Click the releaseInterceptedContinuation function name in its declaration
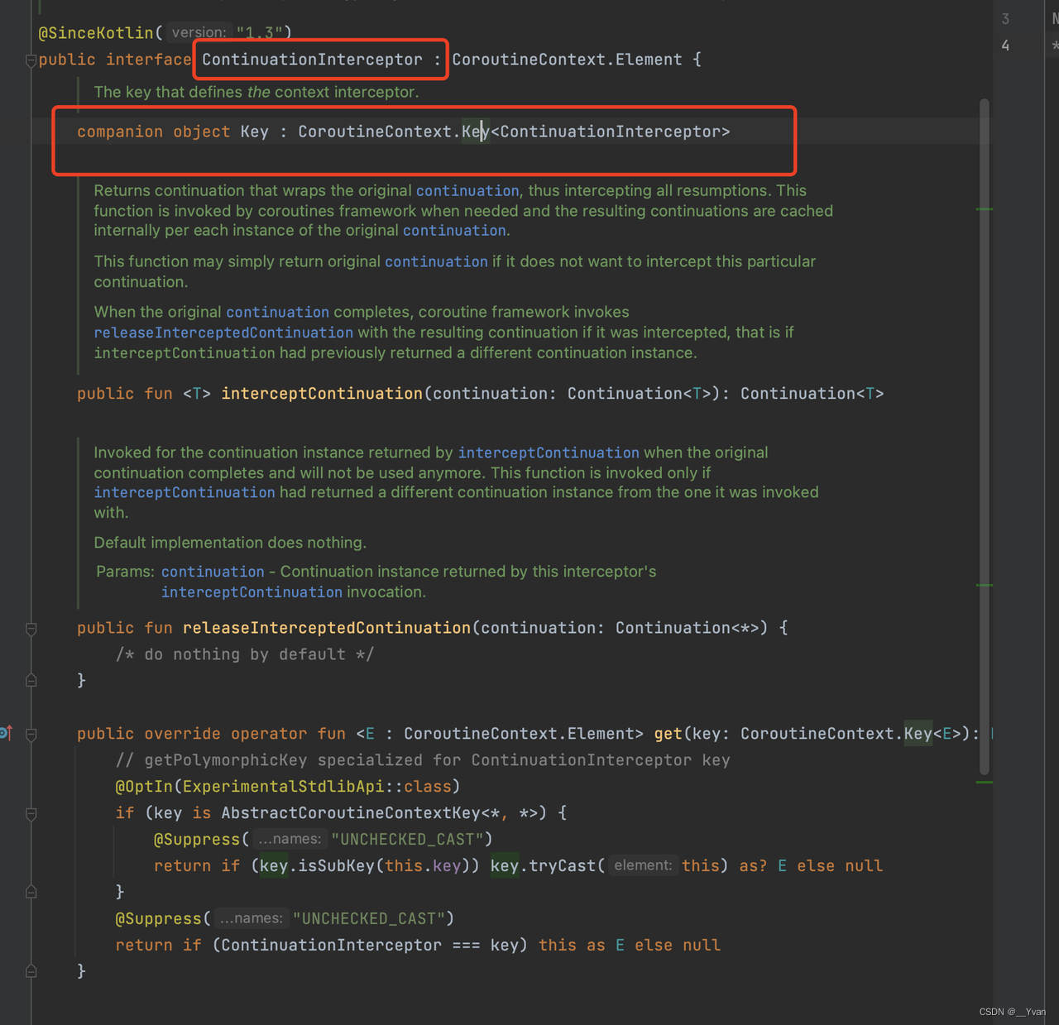 coord(327,628)
